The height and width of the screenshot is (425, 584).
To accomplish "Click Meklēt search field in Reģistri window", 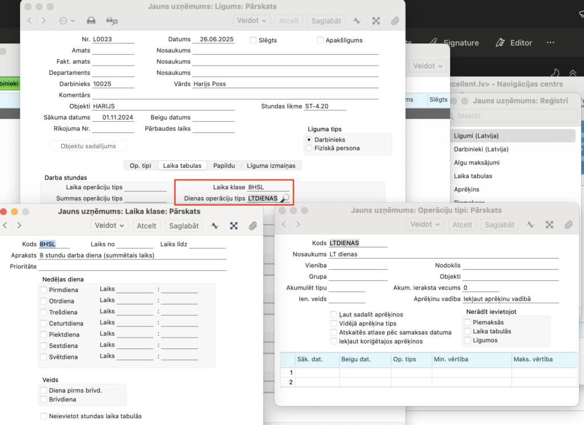I will (x=514, y=116).
